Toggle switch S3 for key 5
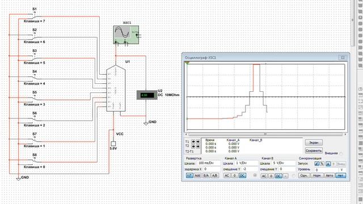This screenshot has height=204, width=363. tap(35, 57)
